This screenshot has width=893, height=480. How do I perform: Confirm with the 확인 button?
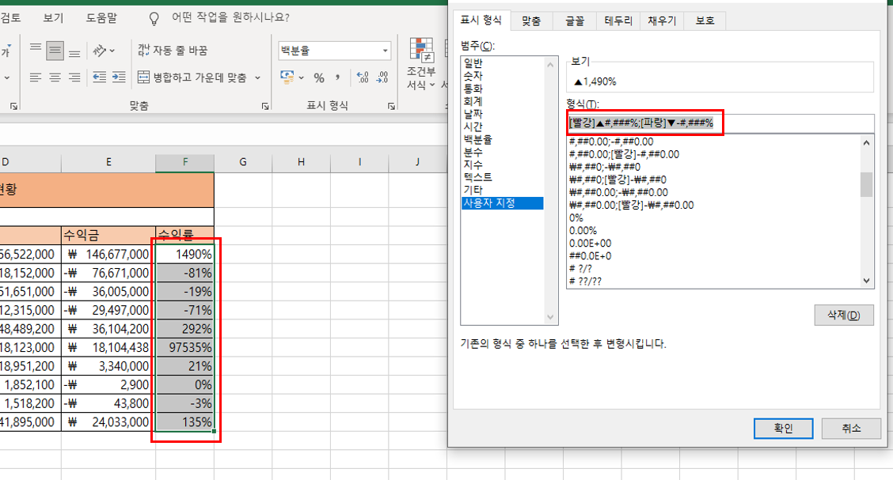tap(783, 428)
